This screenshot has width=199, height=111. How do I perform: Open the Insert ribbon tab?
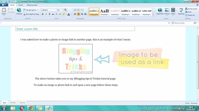pyautogui.click(x=21, y=5)
